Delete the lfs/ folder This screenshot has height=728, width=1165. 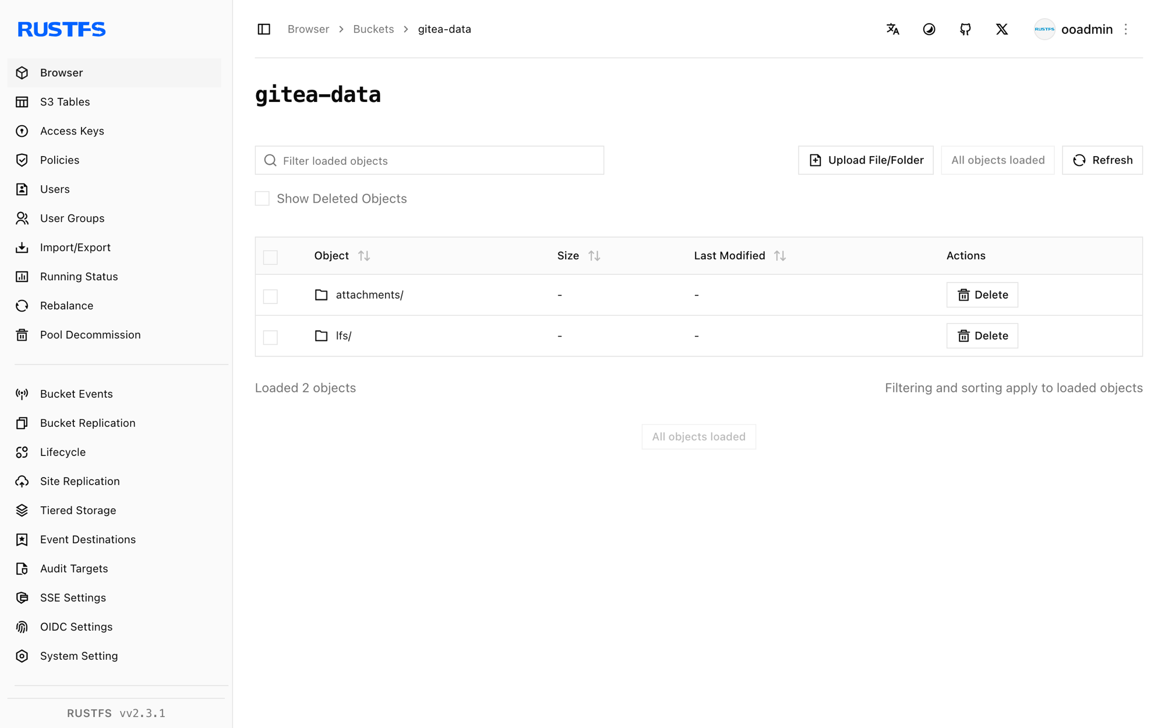tap(982, 335)
